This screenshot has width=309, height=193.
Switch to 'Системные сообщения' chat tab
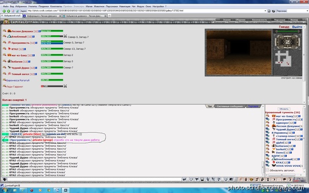pos(230,107)
